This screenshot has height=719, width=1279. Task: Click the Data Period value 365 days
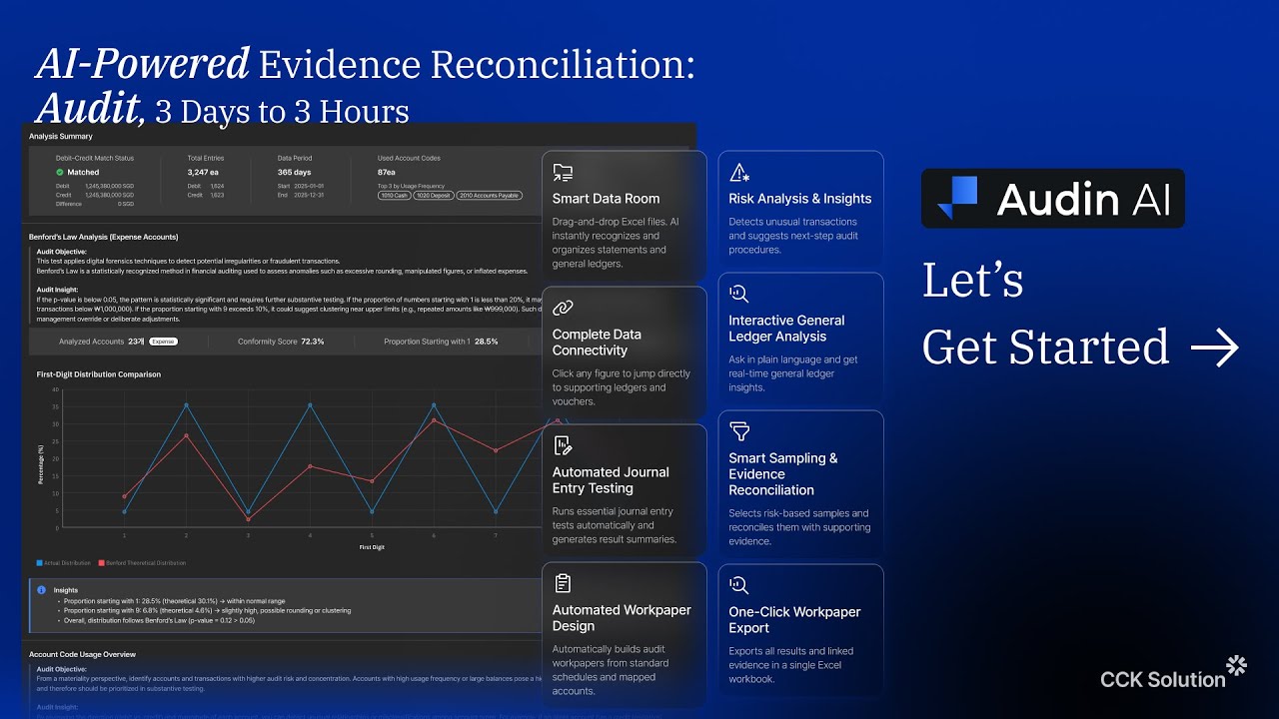295,172
